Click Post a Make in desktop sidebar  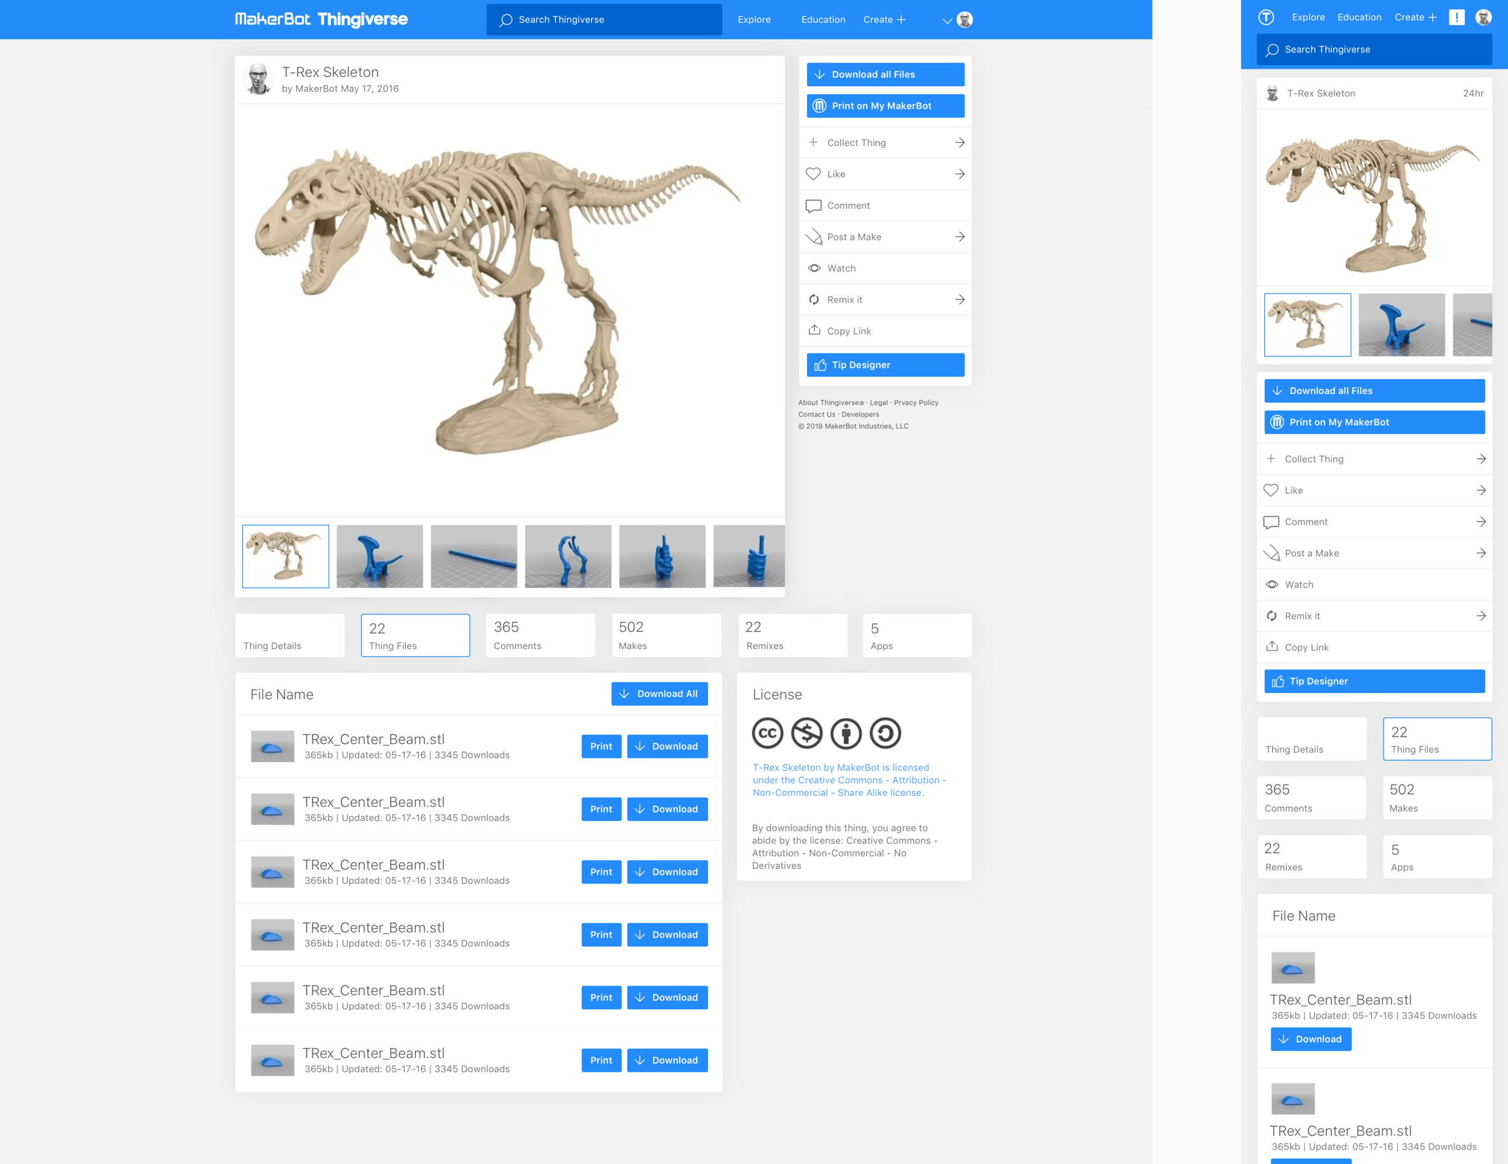point(885,237)
